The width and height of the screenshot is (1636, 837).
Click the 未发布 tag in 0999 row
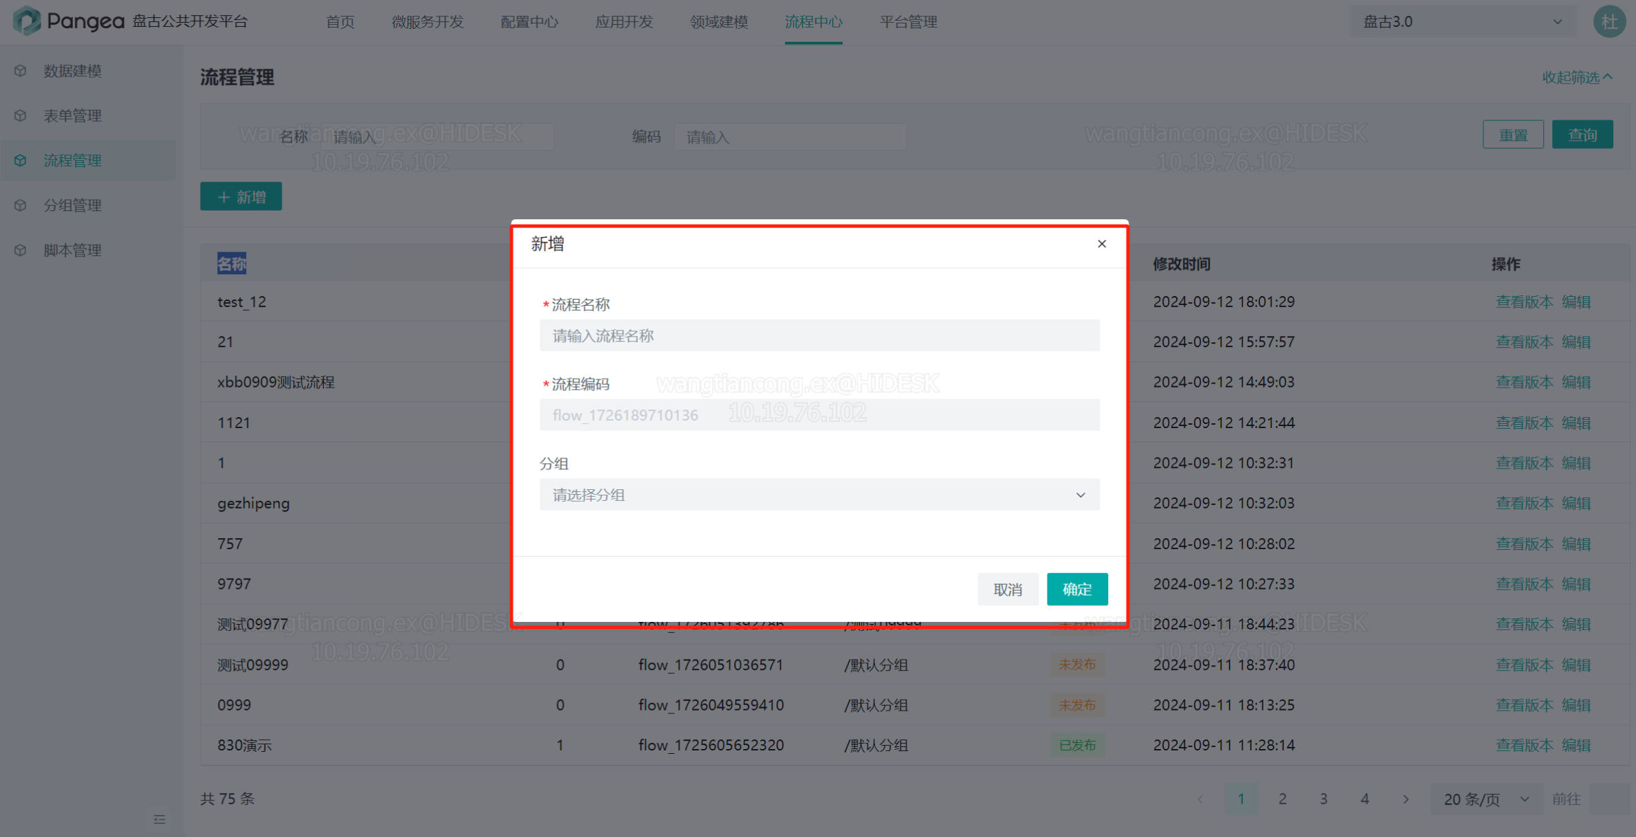1077,705
